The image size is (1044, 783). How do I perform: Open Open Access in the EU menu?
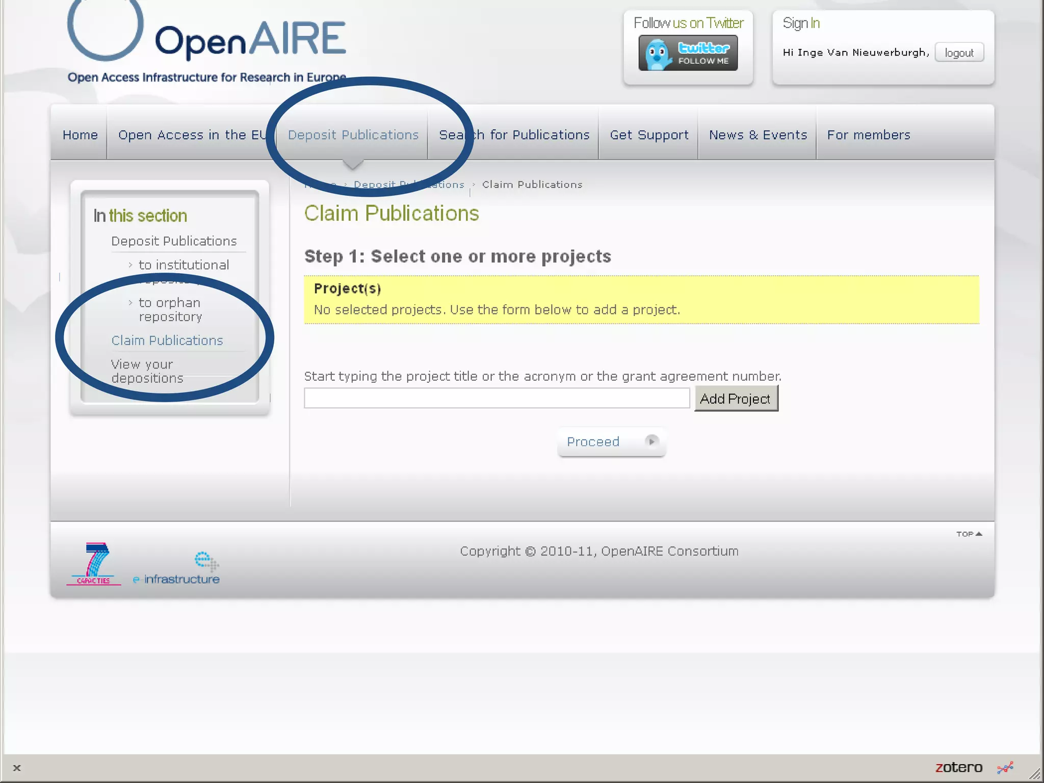point(192,135)
